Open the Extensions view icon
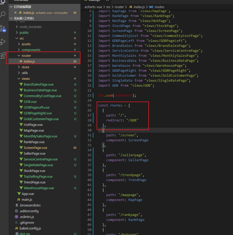233x235 pixels. (x=3, y=55)
